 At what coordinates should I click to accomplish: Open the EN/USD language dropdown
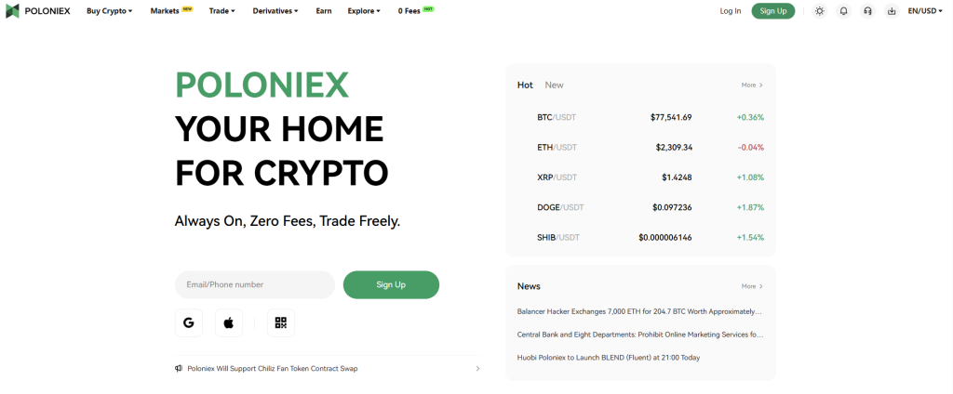coord(924,11)
